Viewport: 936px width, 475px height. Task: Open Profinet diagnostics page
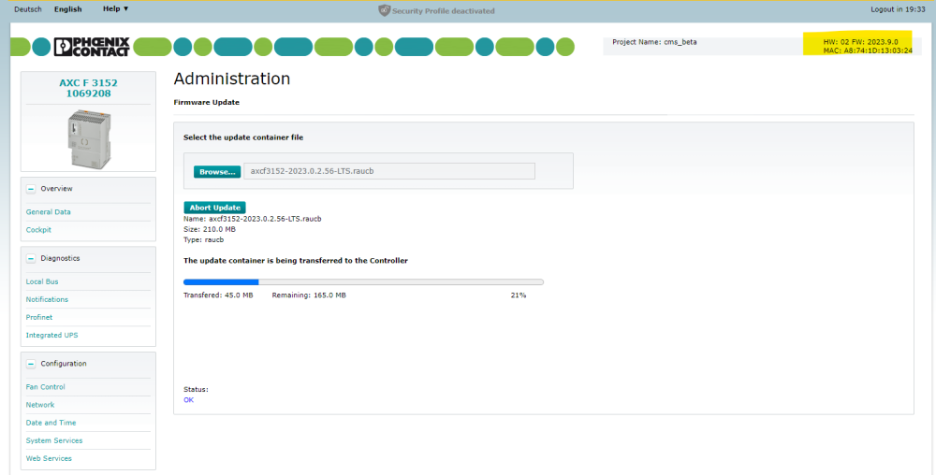click(x=39, y=317)
